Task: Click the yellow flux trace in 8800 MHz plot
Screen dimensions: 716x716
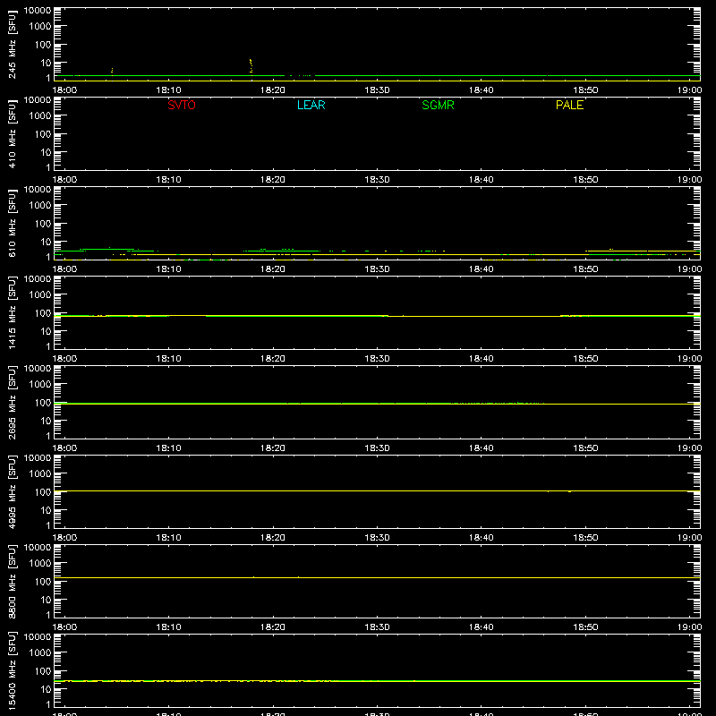Action: coord(377,577)
